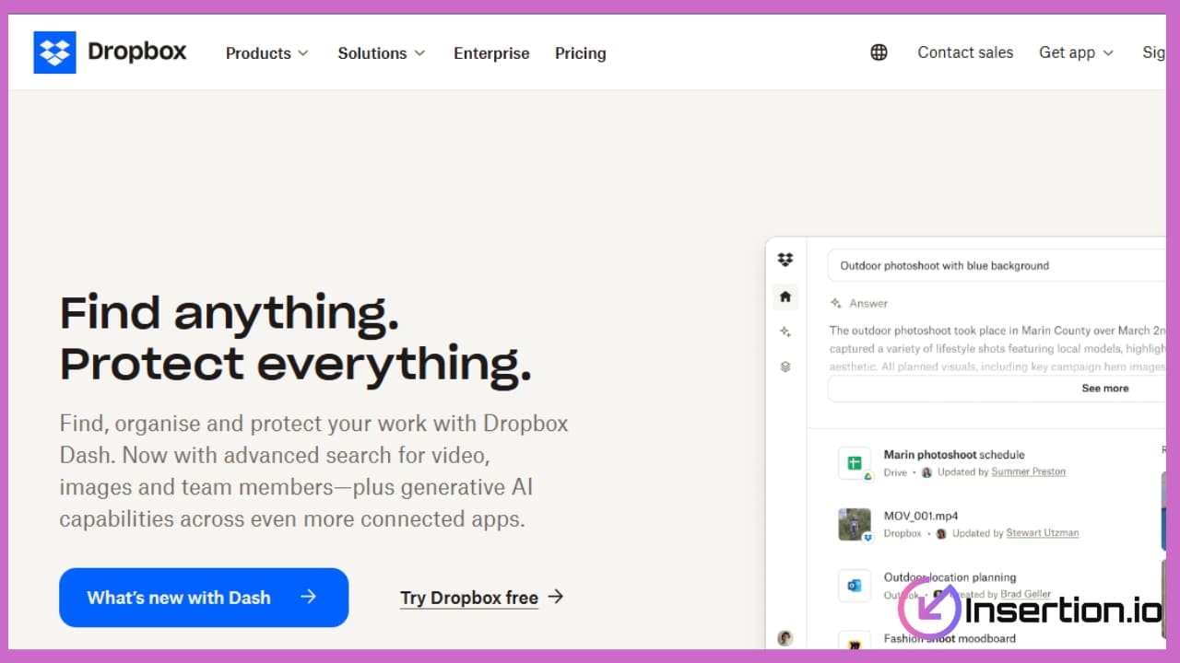The width and height of the screenshot is (1180, 663).
Task: Click the Dropbox icon atop the Dash sidebar
Action: click(x=785, y=261)
